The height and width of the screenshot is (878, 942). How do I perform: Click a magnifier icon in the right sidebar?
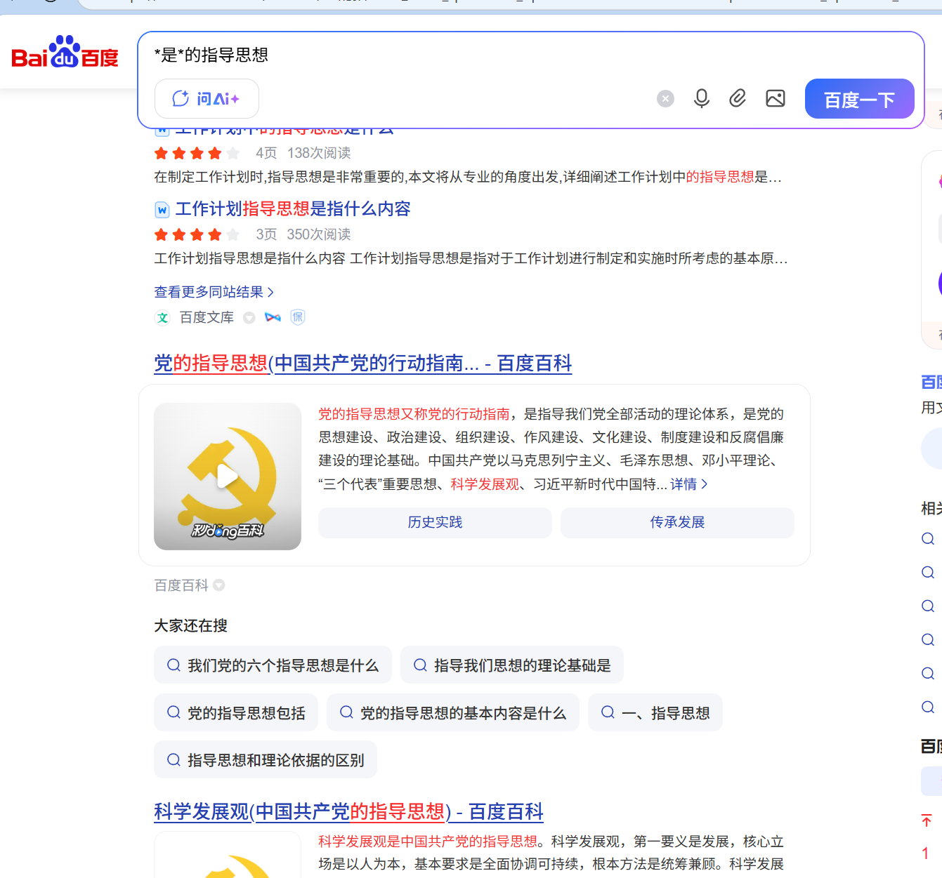pos(927,538)
